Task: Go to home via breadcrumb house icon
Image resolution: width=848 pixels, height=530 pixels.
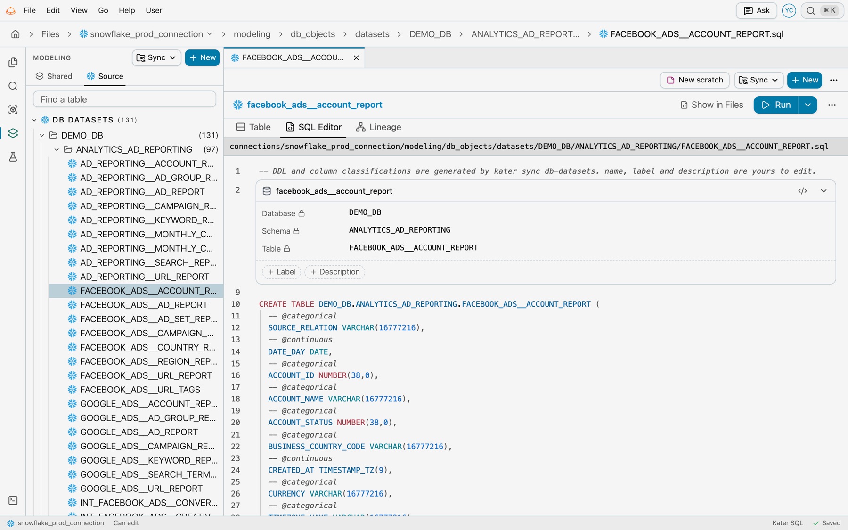Action: (16, 34)
